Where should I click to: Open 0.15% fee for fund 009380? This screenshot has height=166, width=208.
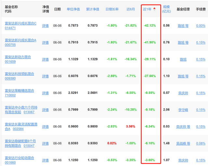tap(201, 76)
